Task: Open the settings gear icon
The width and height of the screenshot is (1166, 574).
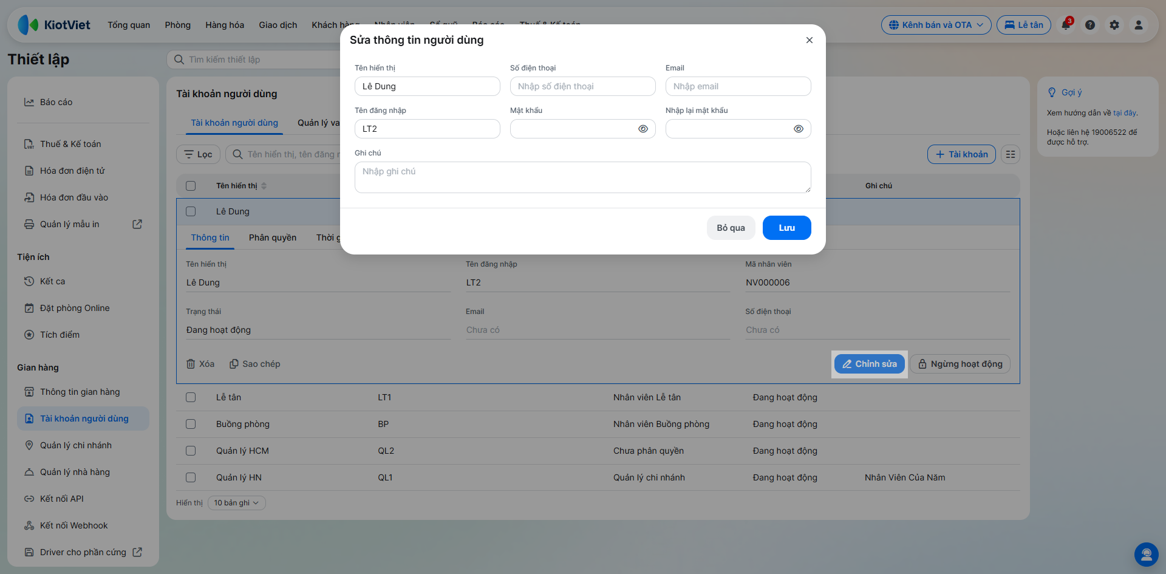Action: point(1114,25)
